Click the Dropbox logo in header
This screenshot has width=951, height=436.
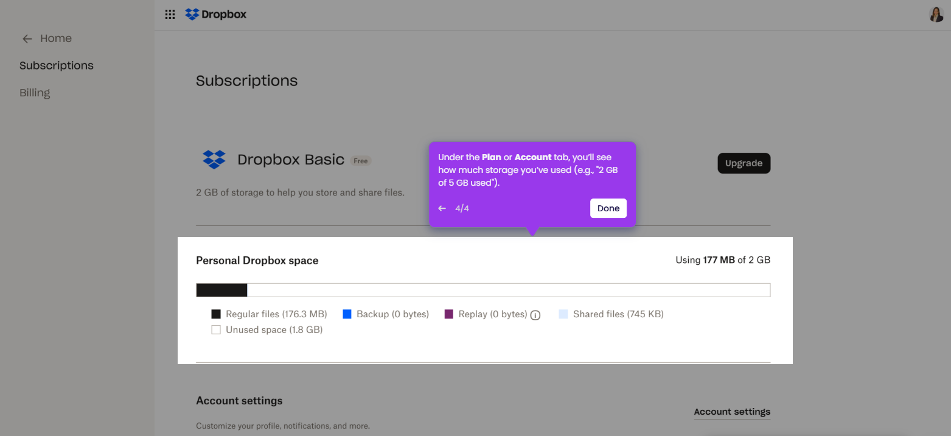(x=216, y=14)
